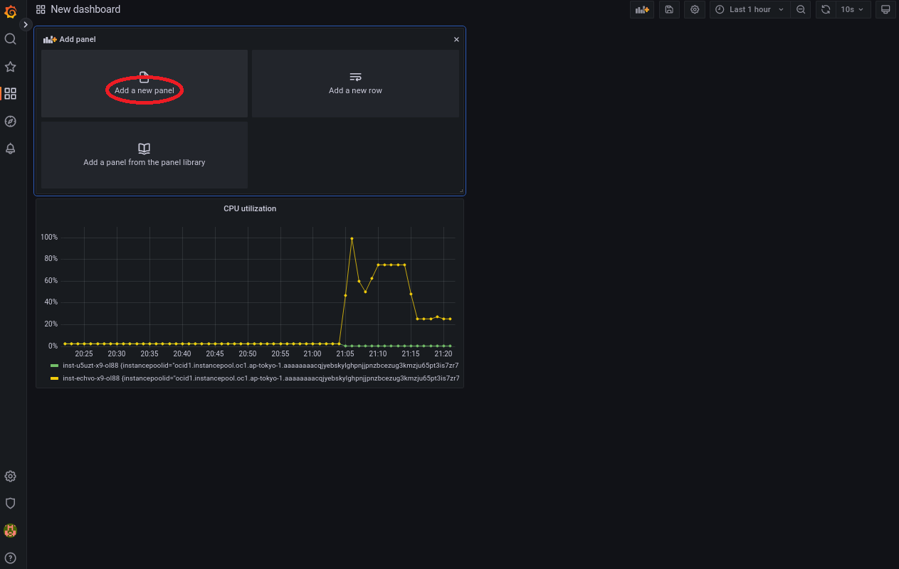Open the Dashboards grid icon in sidebar
Screen dimensions: 899x569
coord(11,94)
